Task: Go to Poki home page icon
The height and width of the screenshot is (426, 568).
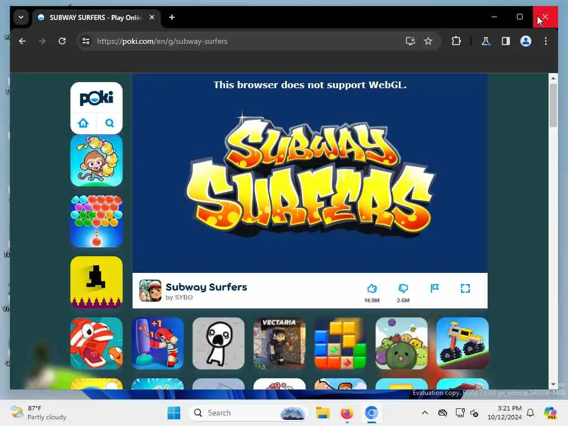Action: (x=83, y=123)
